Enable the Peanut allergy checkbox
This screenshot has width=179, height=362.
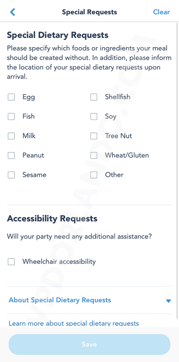[11, 155]
